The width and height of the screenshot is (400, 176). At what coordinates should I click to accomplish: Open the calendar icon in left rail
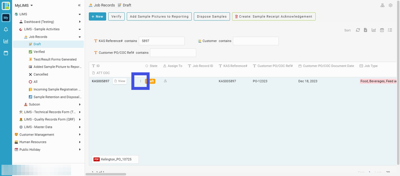[6, 53]
